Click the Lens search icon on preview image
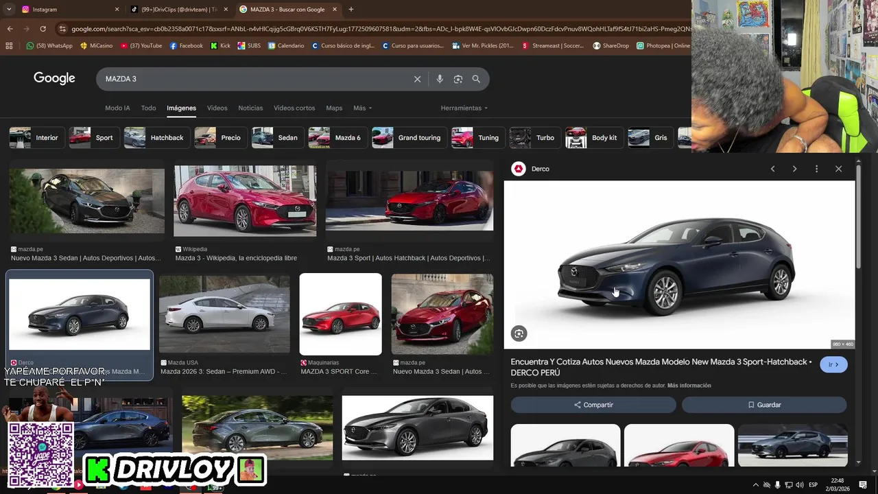The image size is (878, 494). (x=519, y=333)
